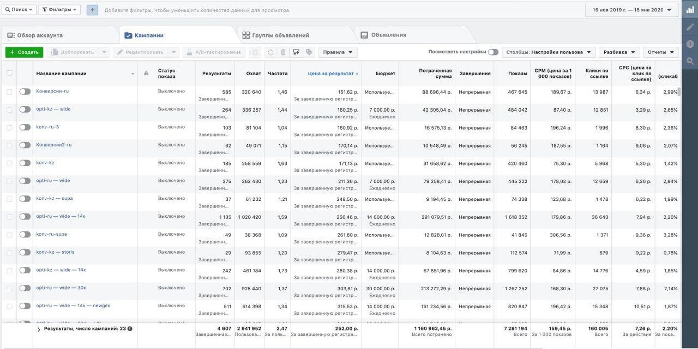The width and height of the screenshot is (698, 349).
Task: Check the select-all header checkbox
Action: (x=9, y=74)
